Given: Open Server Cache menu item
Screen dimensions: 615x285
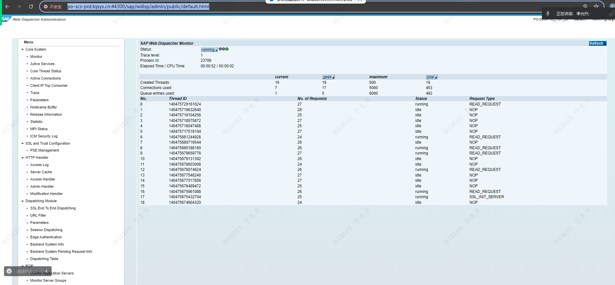Looking at the screenshot, I should [41, 172].
